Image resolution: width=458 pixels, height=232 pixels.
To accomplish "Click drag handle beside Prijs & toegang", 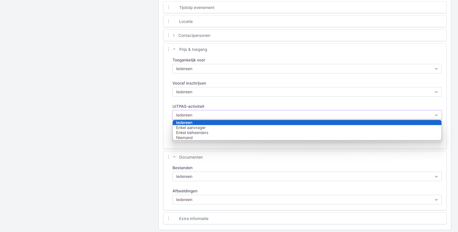I will point(169,49).
